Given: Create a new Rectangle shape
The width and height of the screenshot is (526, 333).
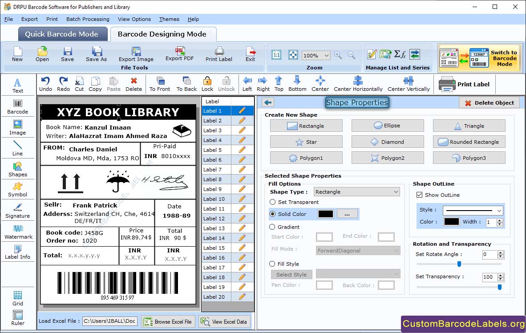Looking at the screenshot, I should [x=306, y=126].
